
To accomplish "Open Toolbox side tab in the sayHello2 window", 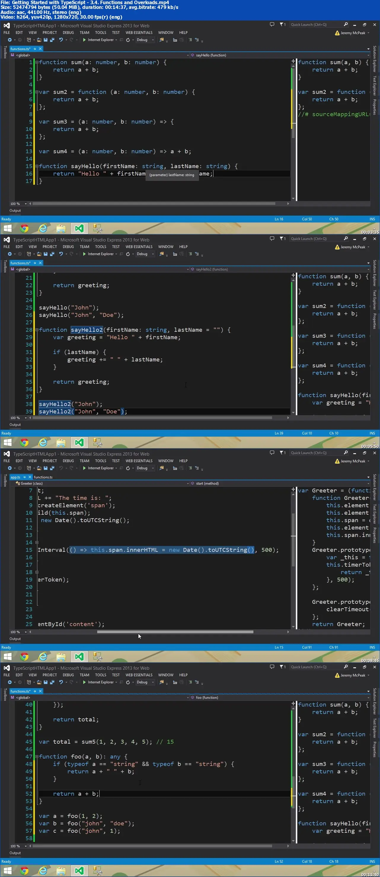I will (x=5, y=266).
